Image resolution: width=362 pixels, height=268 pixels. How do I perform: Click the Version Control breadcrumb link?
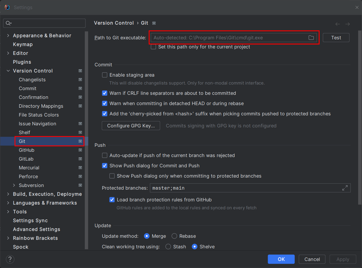(x=114, y=23)
